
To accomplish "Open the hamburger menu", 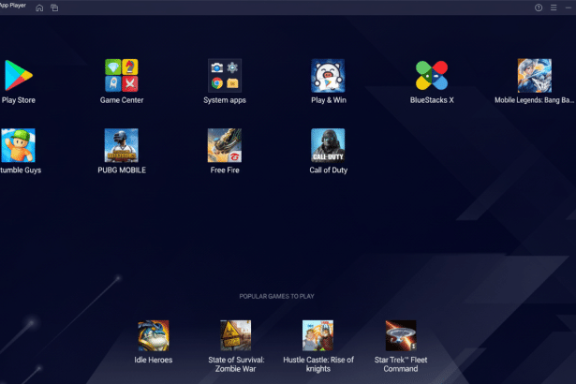I will pos(554,7).
